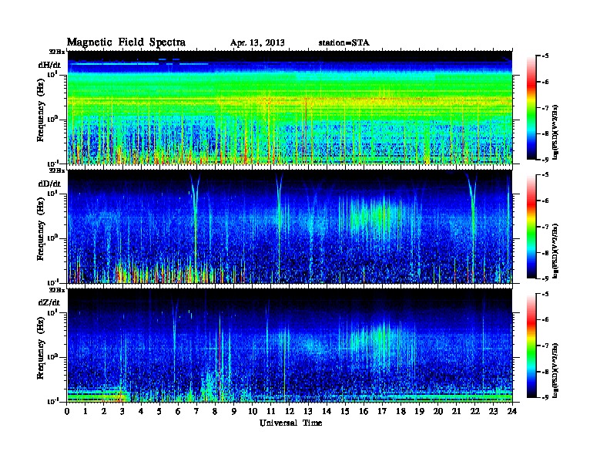Screen dimensions: 610x472
Task: Click the 'Universal Time' axis title
Action: (290, 423)
